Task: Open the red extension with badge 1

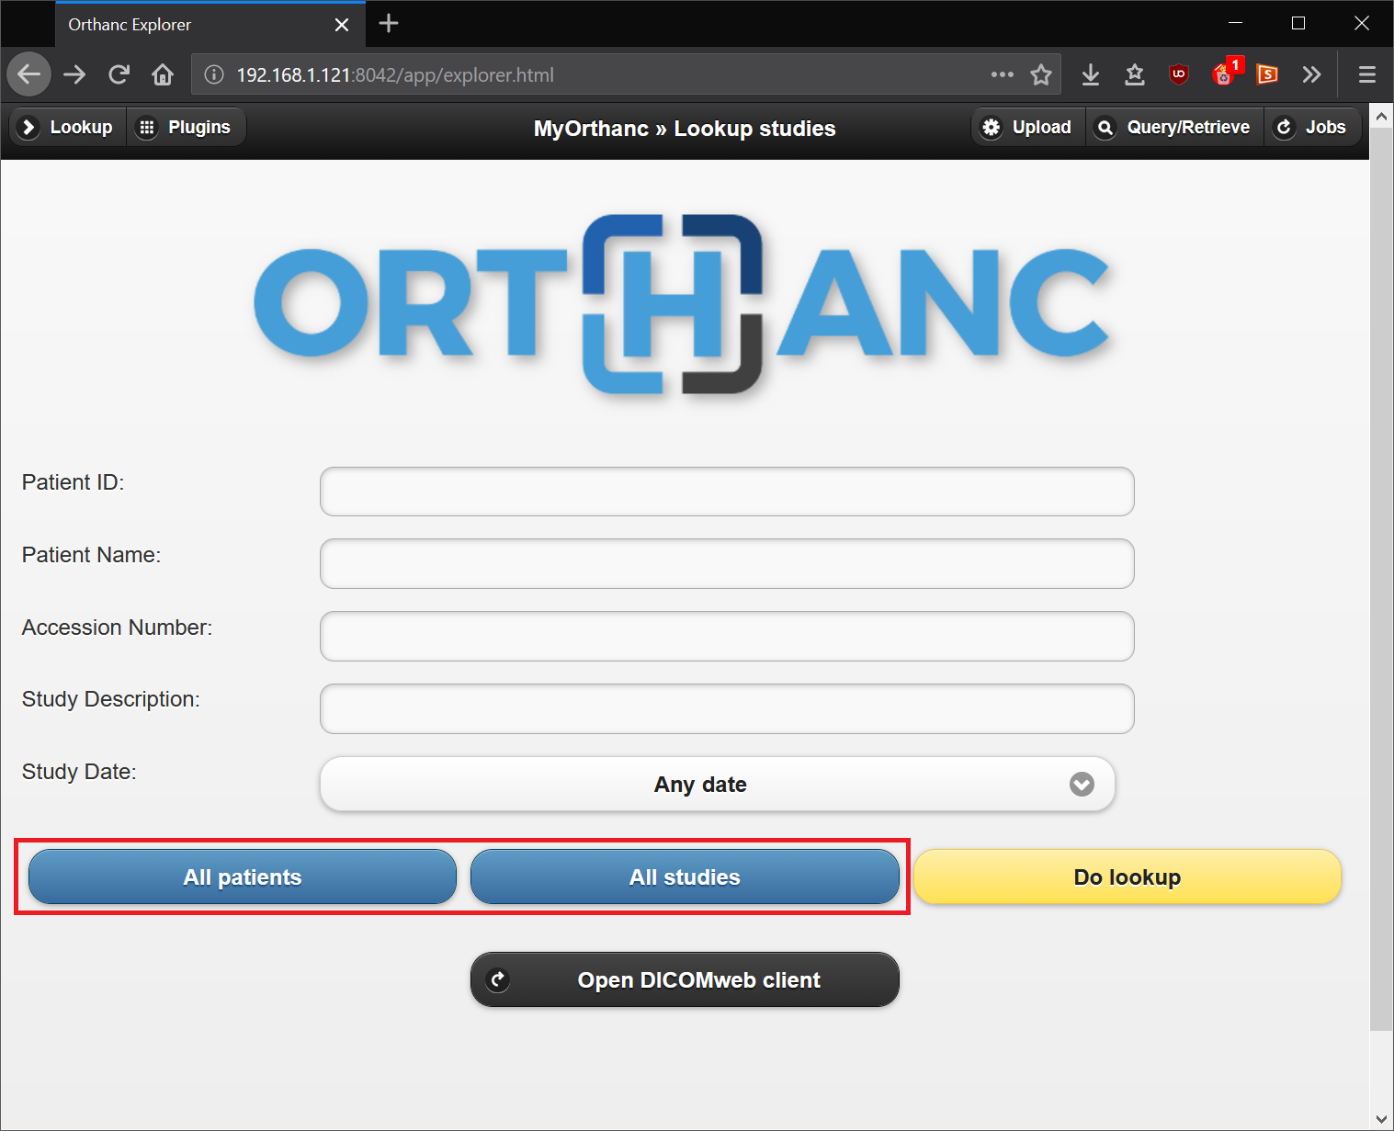Action: [x=1225, y=74]
